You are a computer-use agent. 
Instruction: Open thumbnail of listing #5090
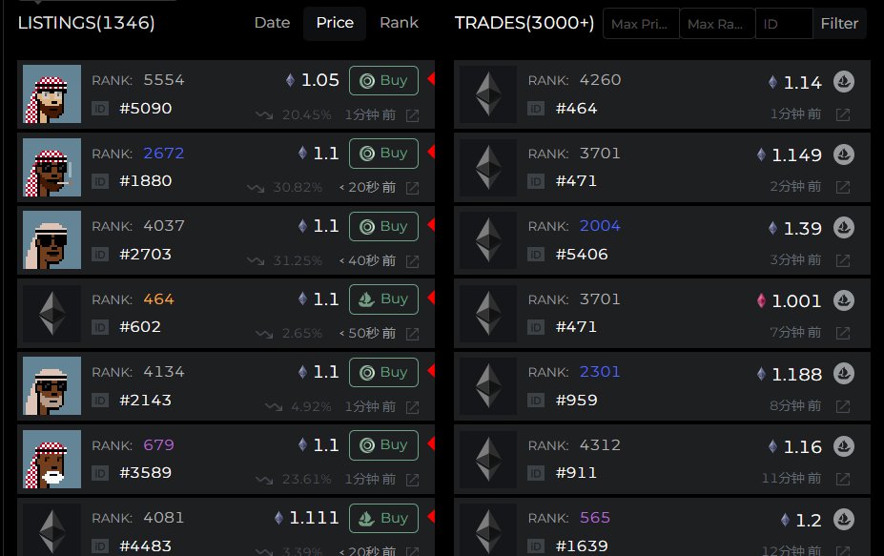click(51, 94)
